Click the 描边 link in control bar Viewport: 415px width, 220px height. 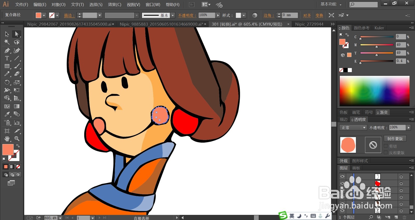pos(69,15)
